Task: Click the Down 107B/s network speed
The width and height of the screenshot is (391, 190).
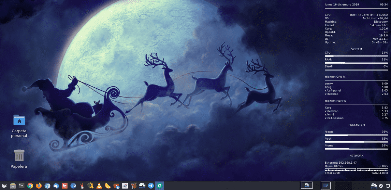Action: tap(334, 166)
